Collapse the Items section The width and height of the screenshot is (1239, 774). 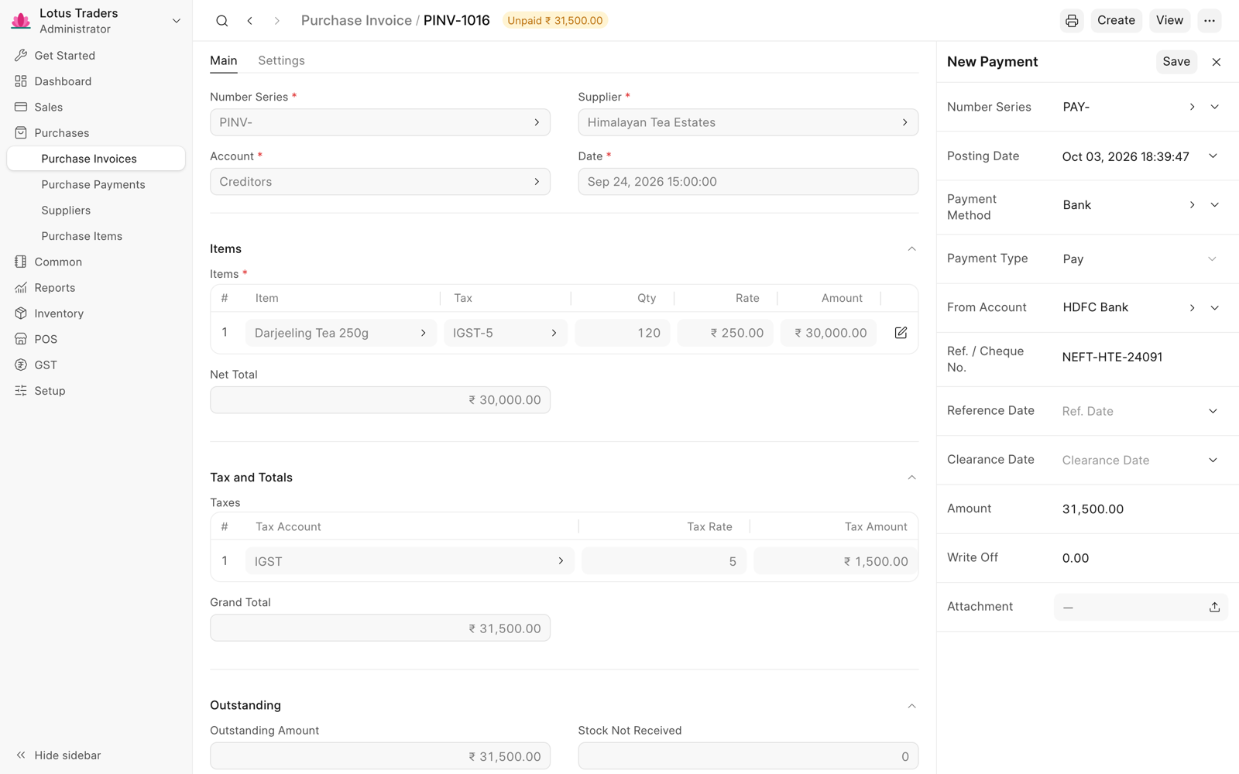[911, 249]
